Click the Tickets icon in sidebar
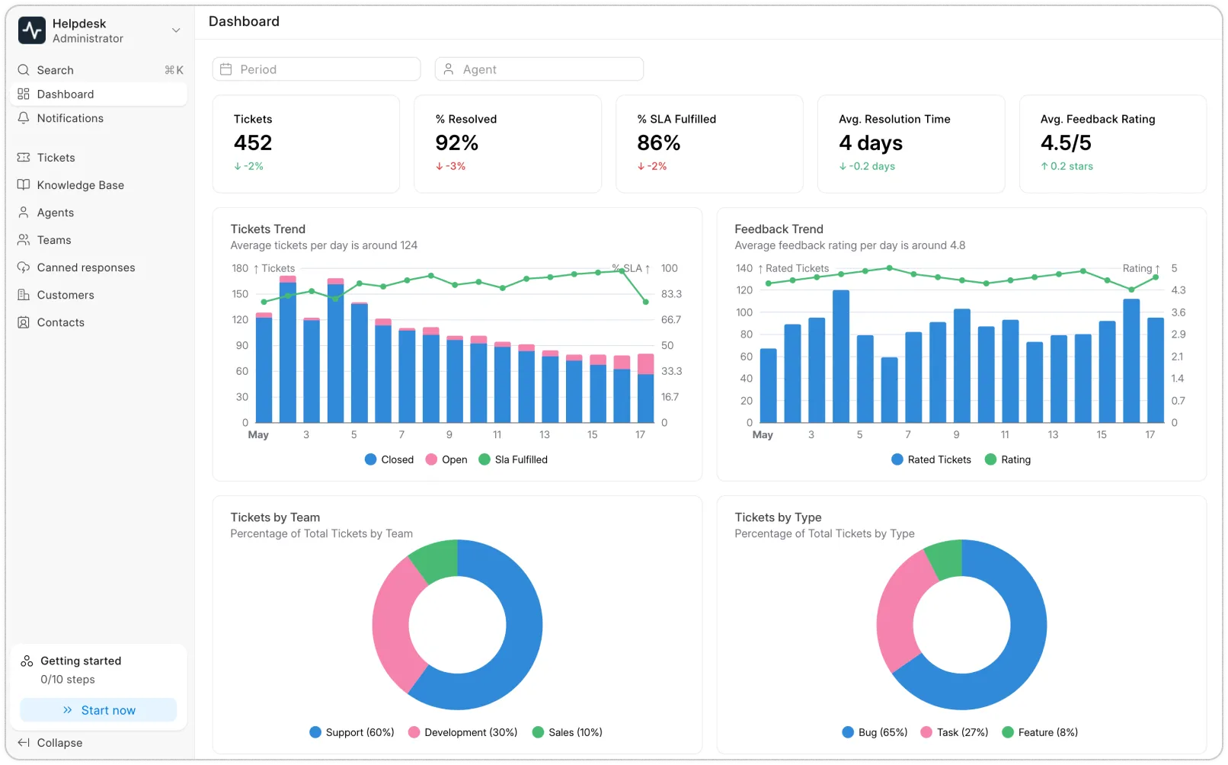 (24, 158)
